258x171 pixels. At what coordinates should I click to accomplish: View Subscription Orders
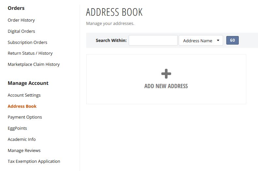(x=27, y=43)
